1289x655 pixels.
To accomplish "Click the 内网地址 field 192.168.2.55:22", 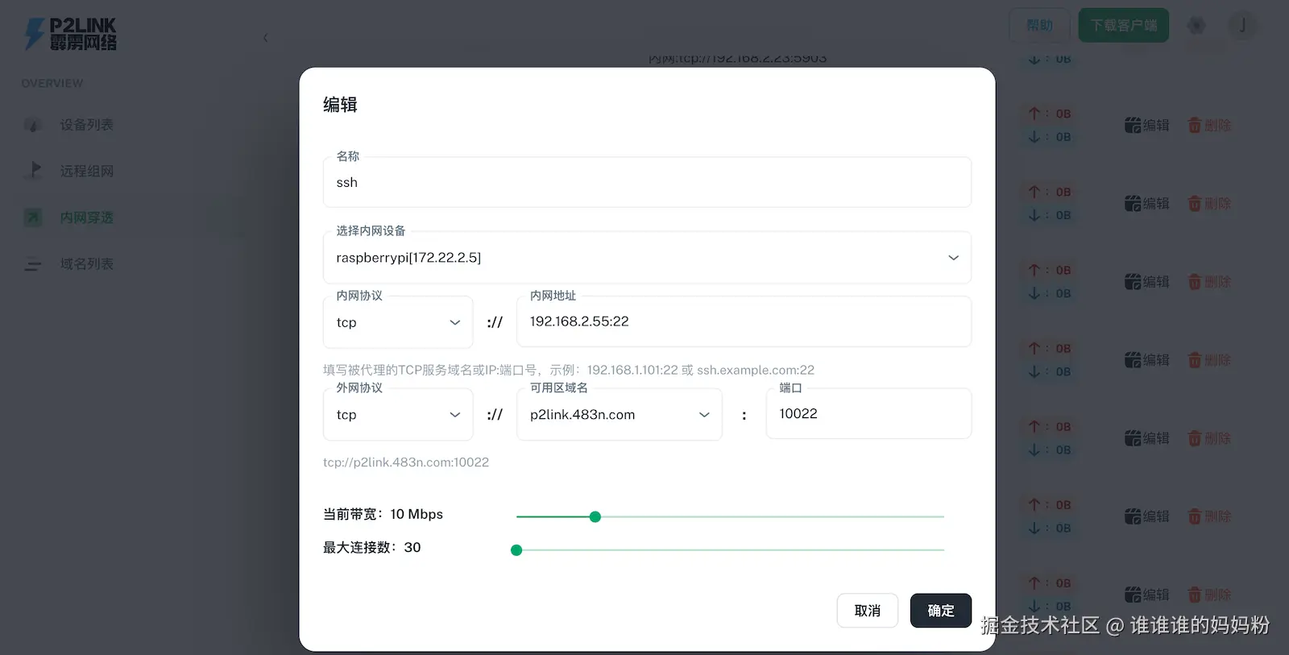I will pos(744,321).
